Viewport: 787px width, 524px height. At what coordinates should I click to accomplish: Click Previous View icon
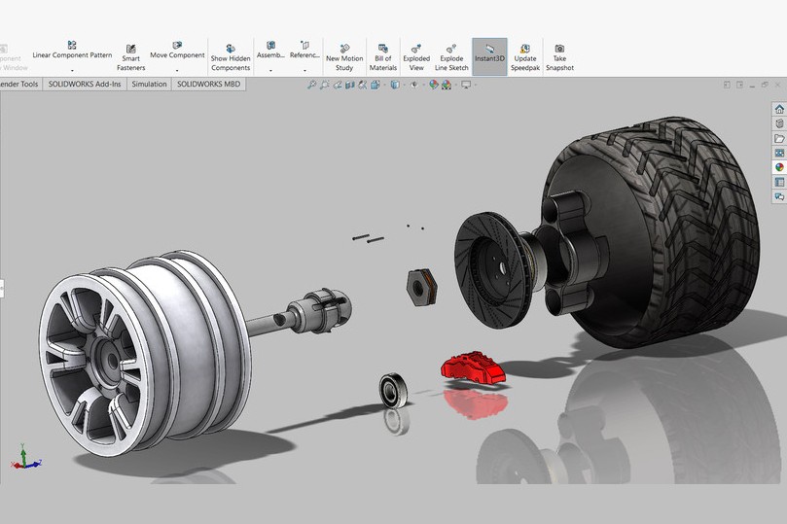click(338, 85)
